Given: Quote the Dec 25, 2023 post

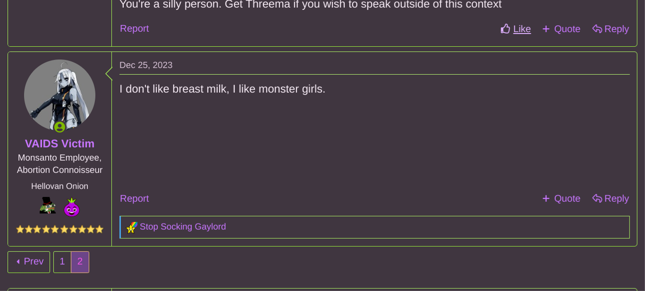Looking at the screenshot, I should click(x=561, y=198).
